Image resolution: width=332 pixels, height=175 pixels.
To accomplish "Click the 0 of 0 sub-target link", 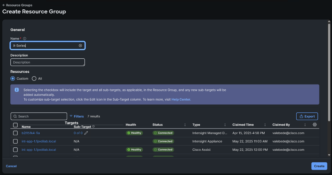I will click(78, 133).
